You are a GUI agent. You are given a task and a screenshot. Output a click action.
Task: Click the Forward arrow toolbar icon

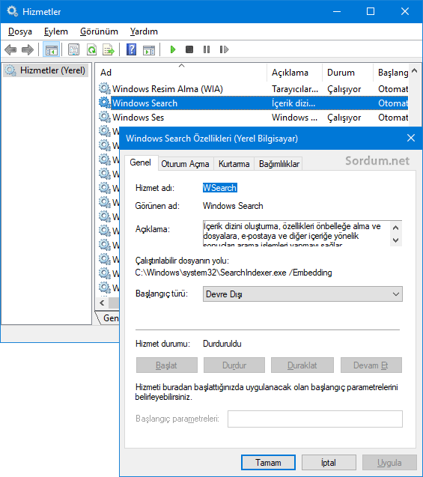click(28, 49)
